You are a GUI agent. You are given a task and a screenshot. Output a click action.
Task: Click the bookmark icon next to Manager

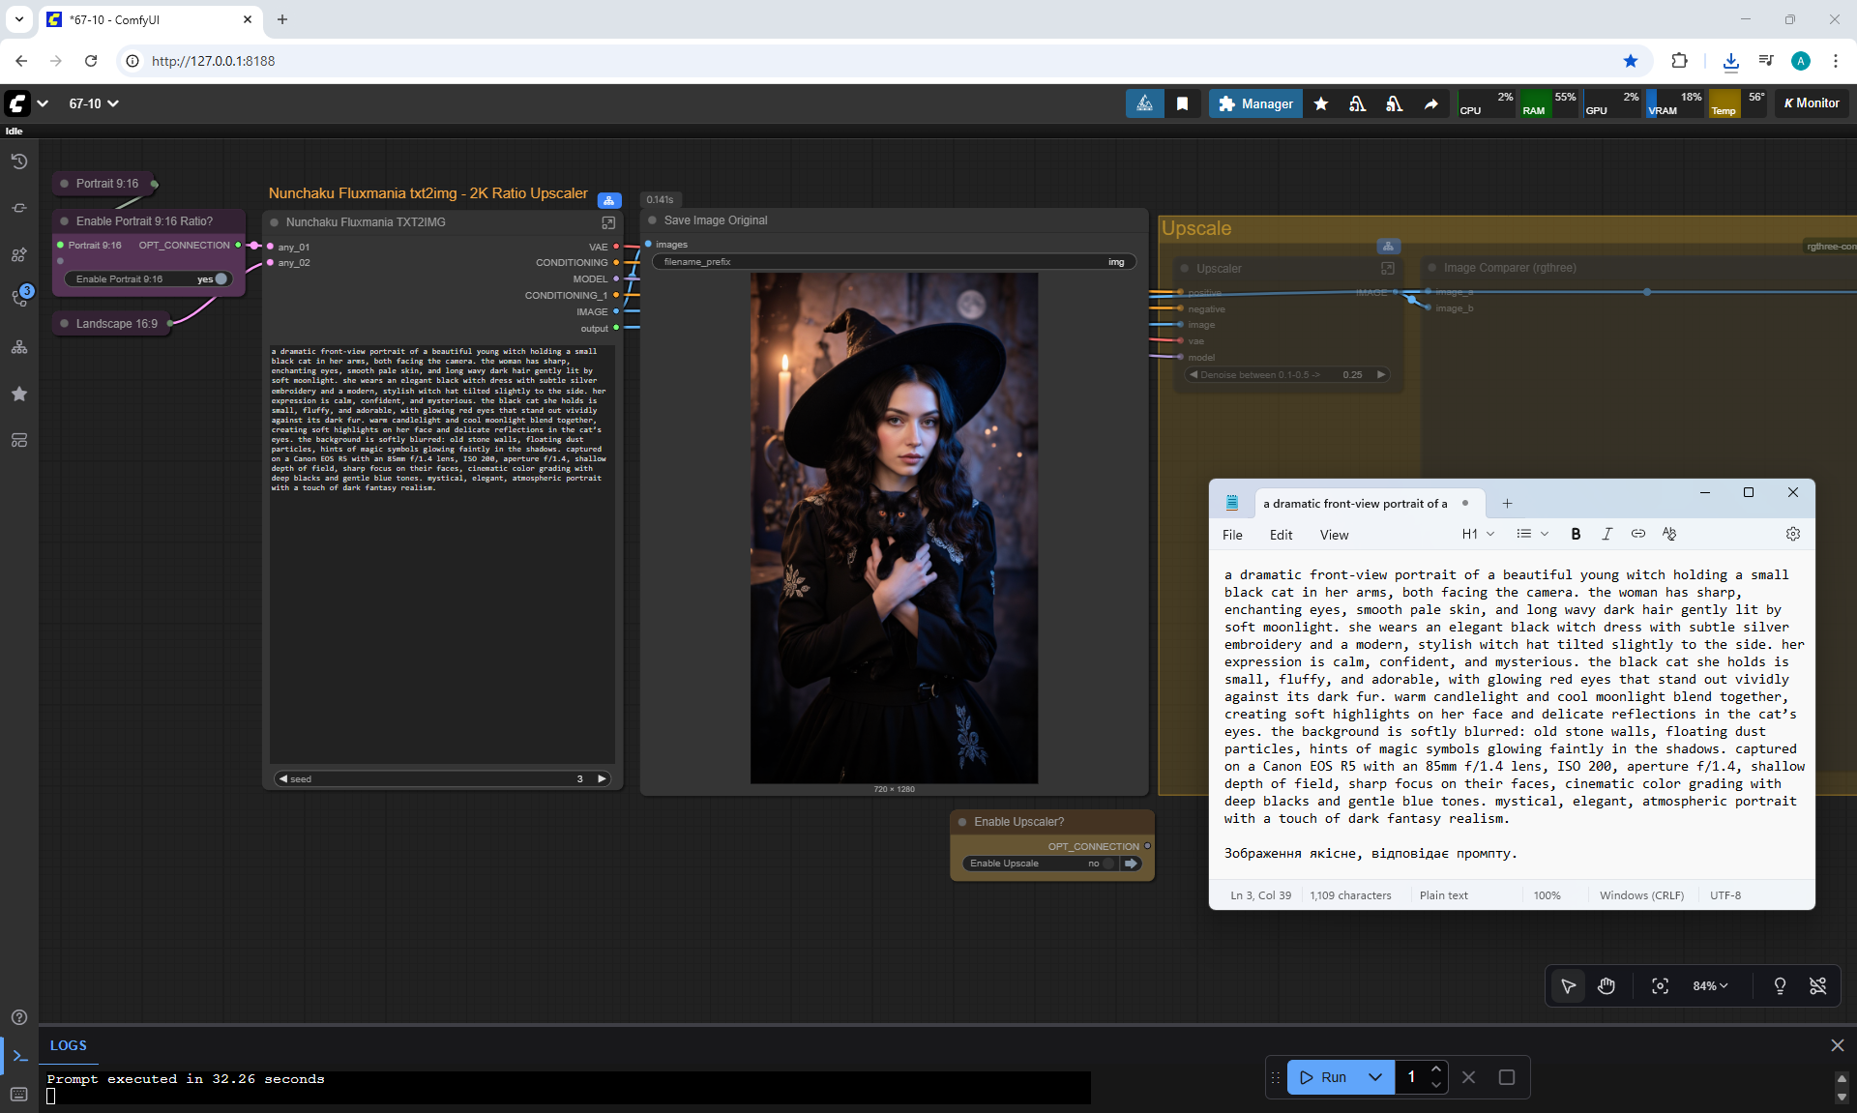pos(1182,103)
